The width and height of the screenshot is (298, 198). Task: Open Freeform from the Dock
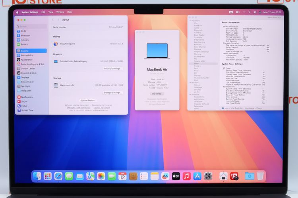point(165,176)
